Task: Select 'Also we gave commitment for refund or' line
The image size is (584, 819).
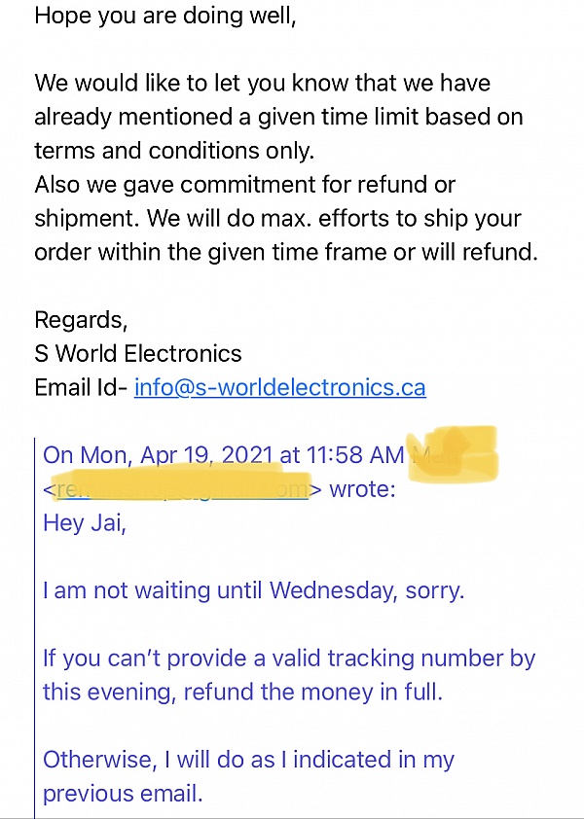Action: click(244, 186)
